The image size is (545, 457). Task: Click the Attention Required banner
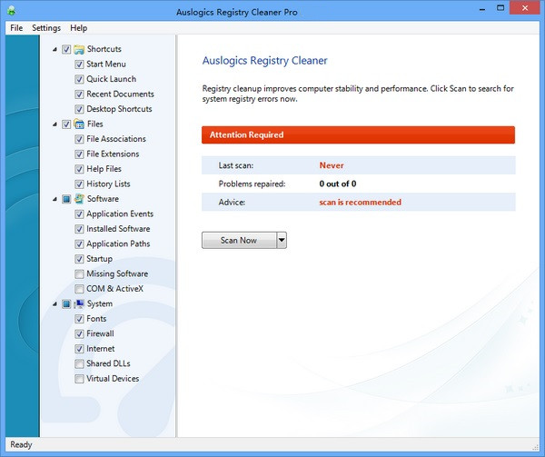click(359, 134)
